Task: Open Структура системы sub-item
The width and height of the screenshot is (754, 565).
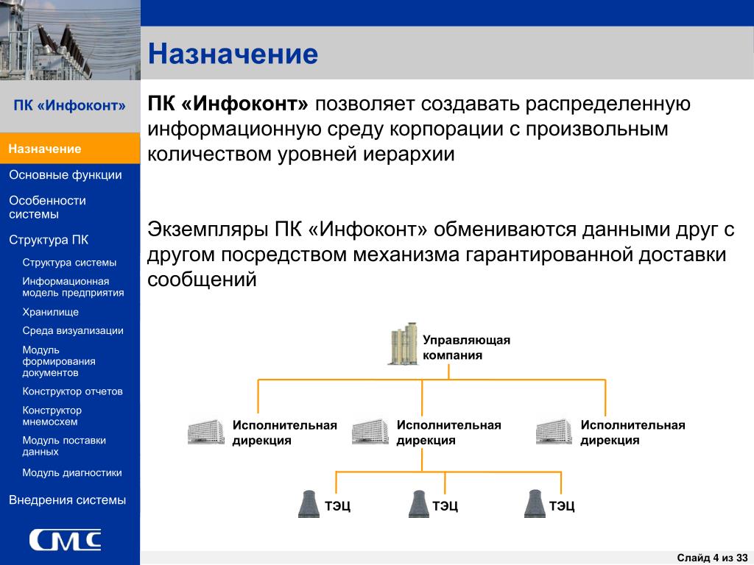Action: [x=69, y=263]
